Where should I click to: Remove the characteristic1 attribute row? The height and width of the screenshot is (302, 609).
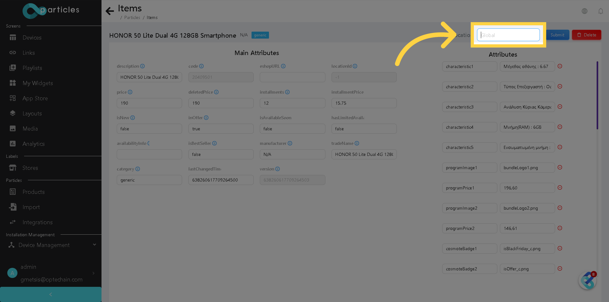(560, 66)
